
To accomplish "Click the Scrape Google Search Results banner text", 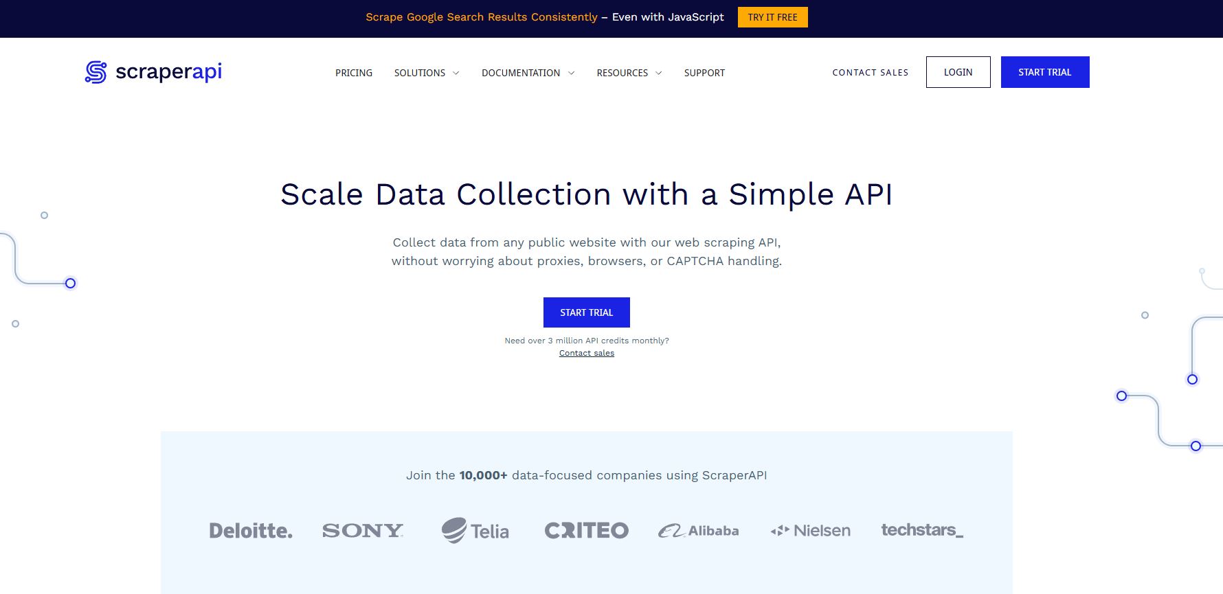I will click(x=481, y=17).
